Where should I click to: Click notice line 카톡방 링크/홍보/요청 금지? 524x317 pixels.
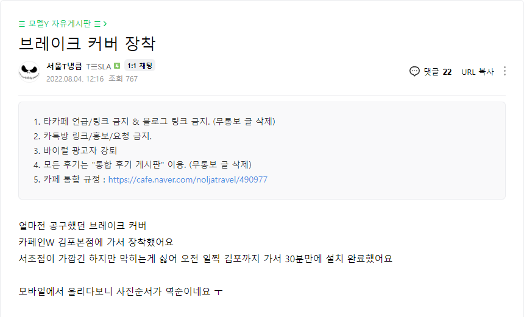coord(97,136)
